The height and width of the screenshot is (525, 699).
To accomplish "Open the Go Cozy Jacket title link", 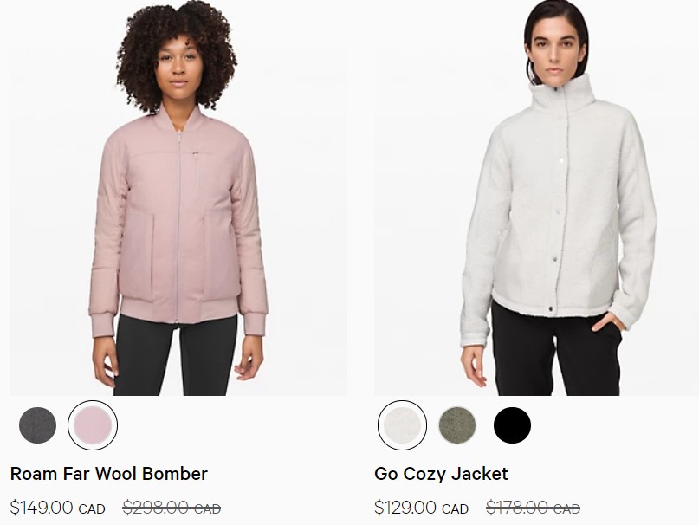I will pyautogui.click(x=441, y=474).
